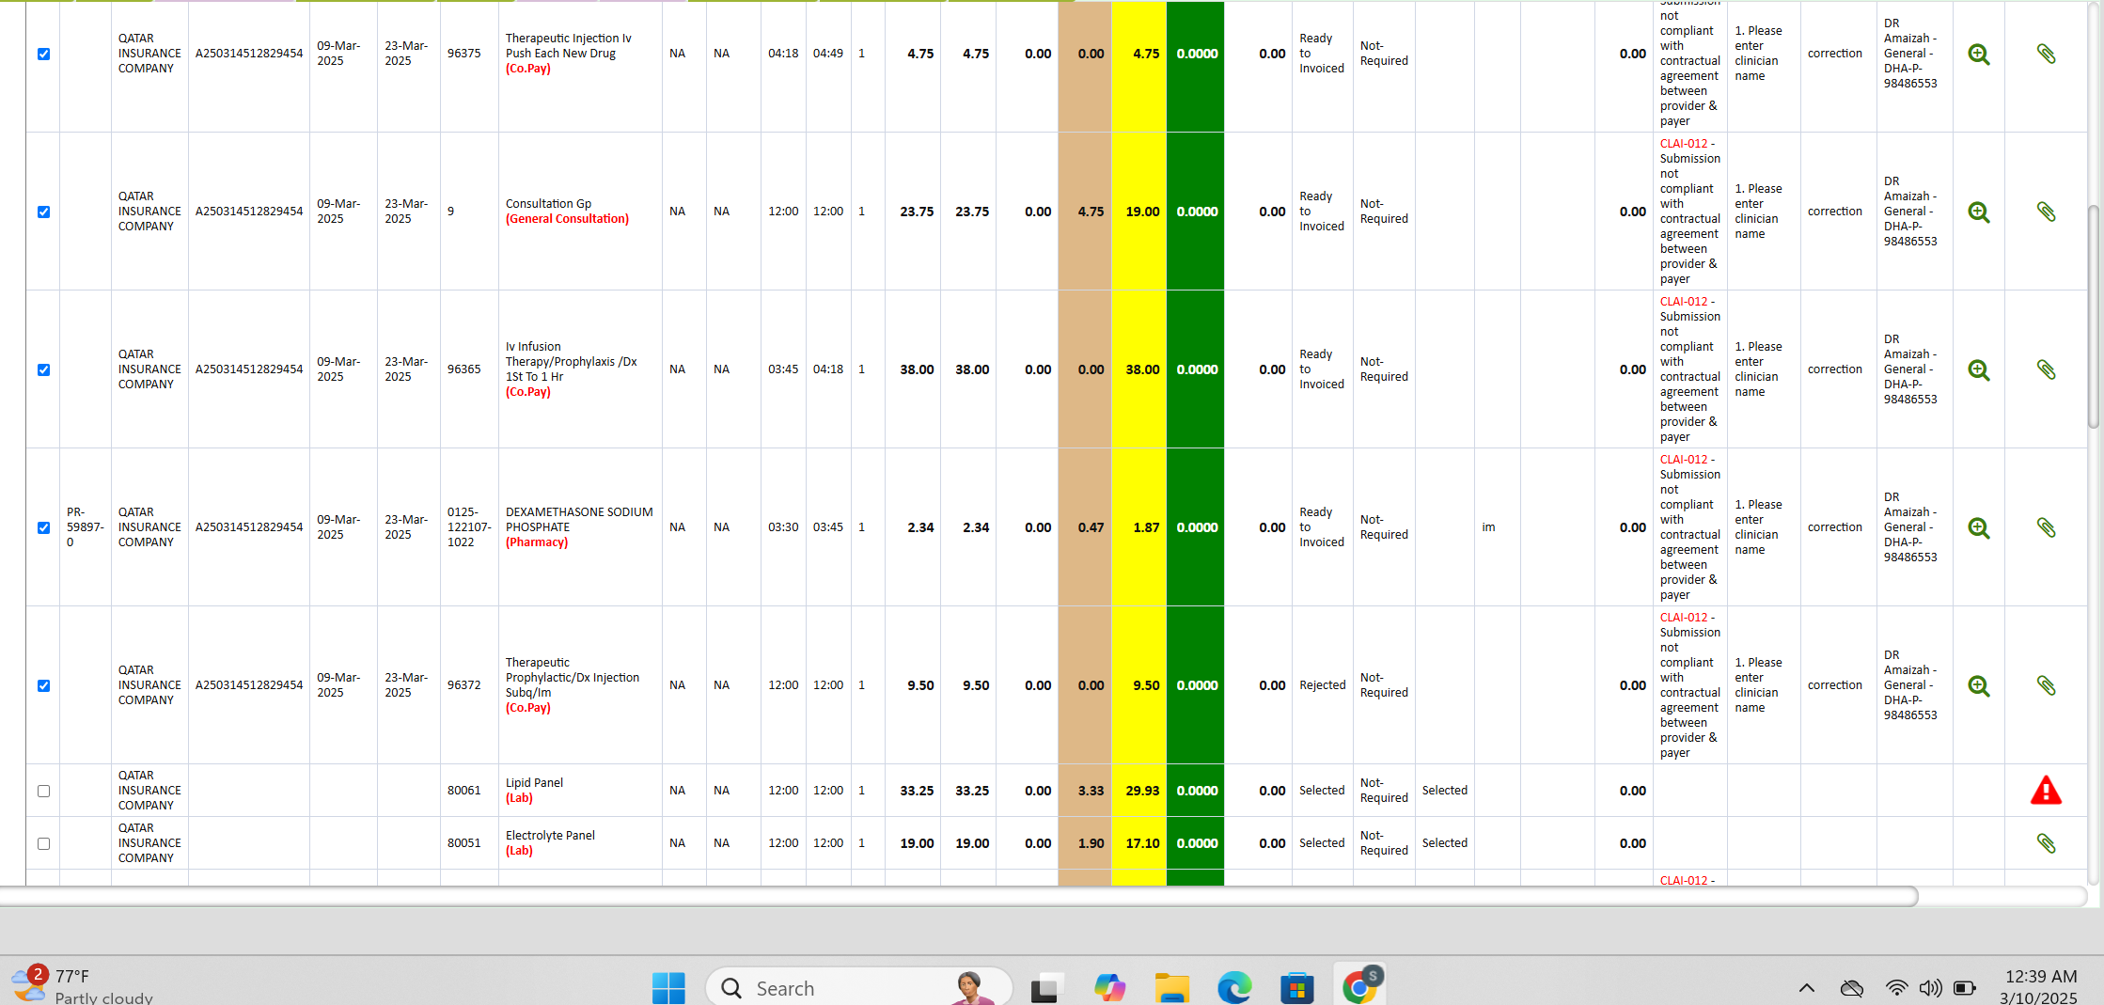
Task: Open Task View from the taskbar
Action: pyautogui.click(x=1045, y=988)
